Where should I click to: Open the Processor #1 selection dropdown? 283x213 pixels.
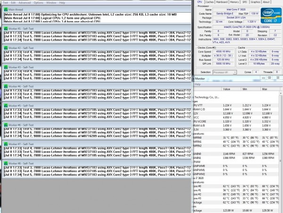(225, 72)
